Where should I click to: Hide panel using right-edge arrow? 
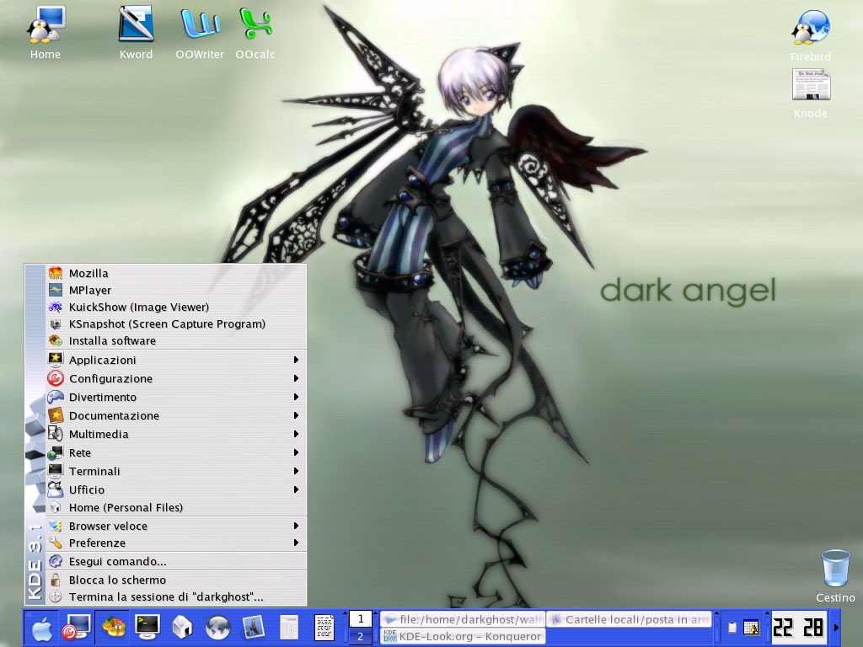coord(836,627)
